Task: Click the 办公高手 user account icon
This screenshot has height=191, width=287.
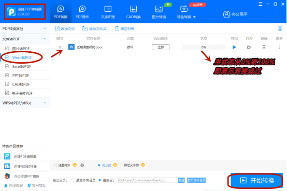Action: tap(226, 14)
